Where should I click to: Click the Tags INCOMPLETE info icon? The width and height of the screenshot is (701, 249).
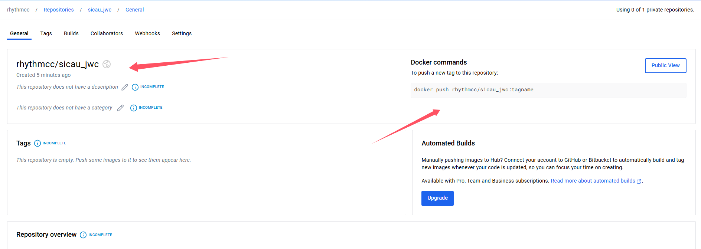(38, 143)
